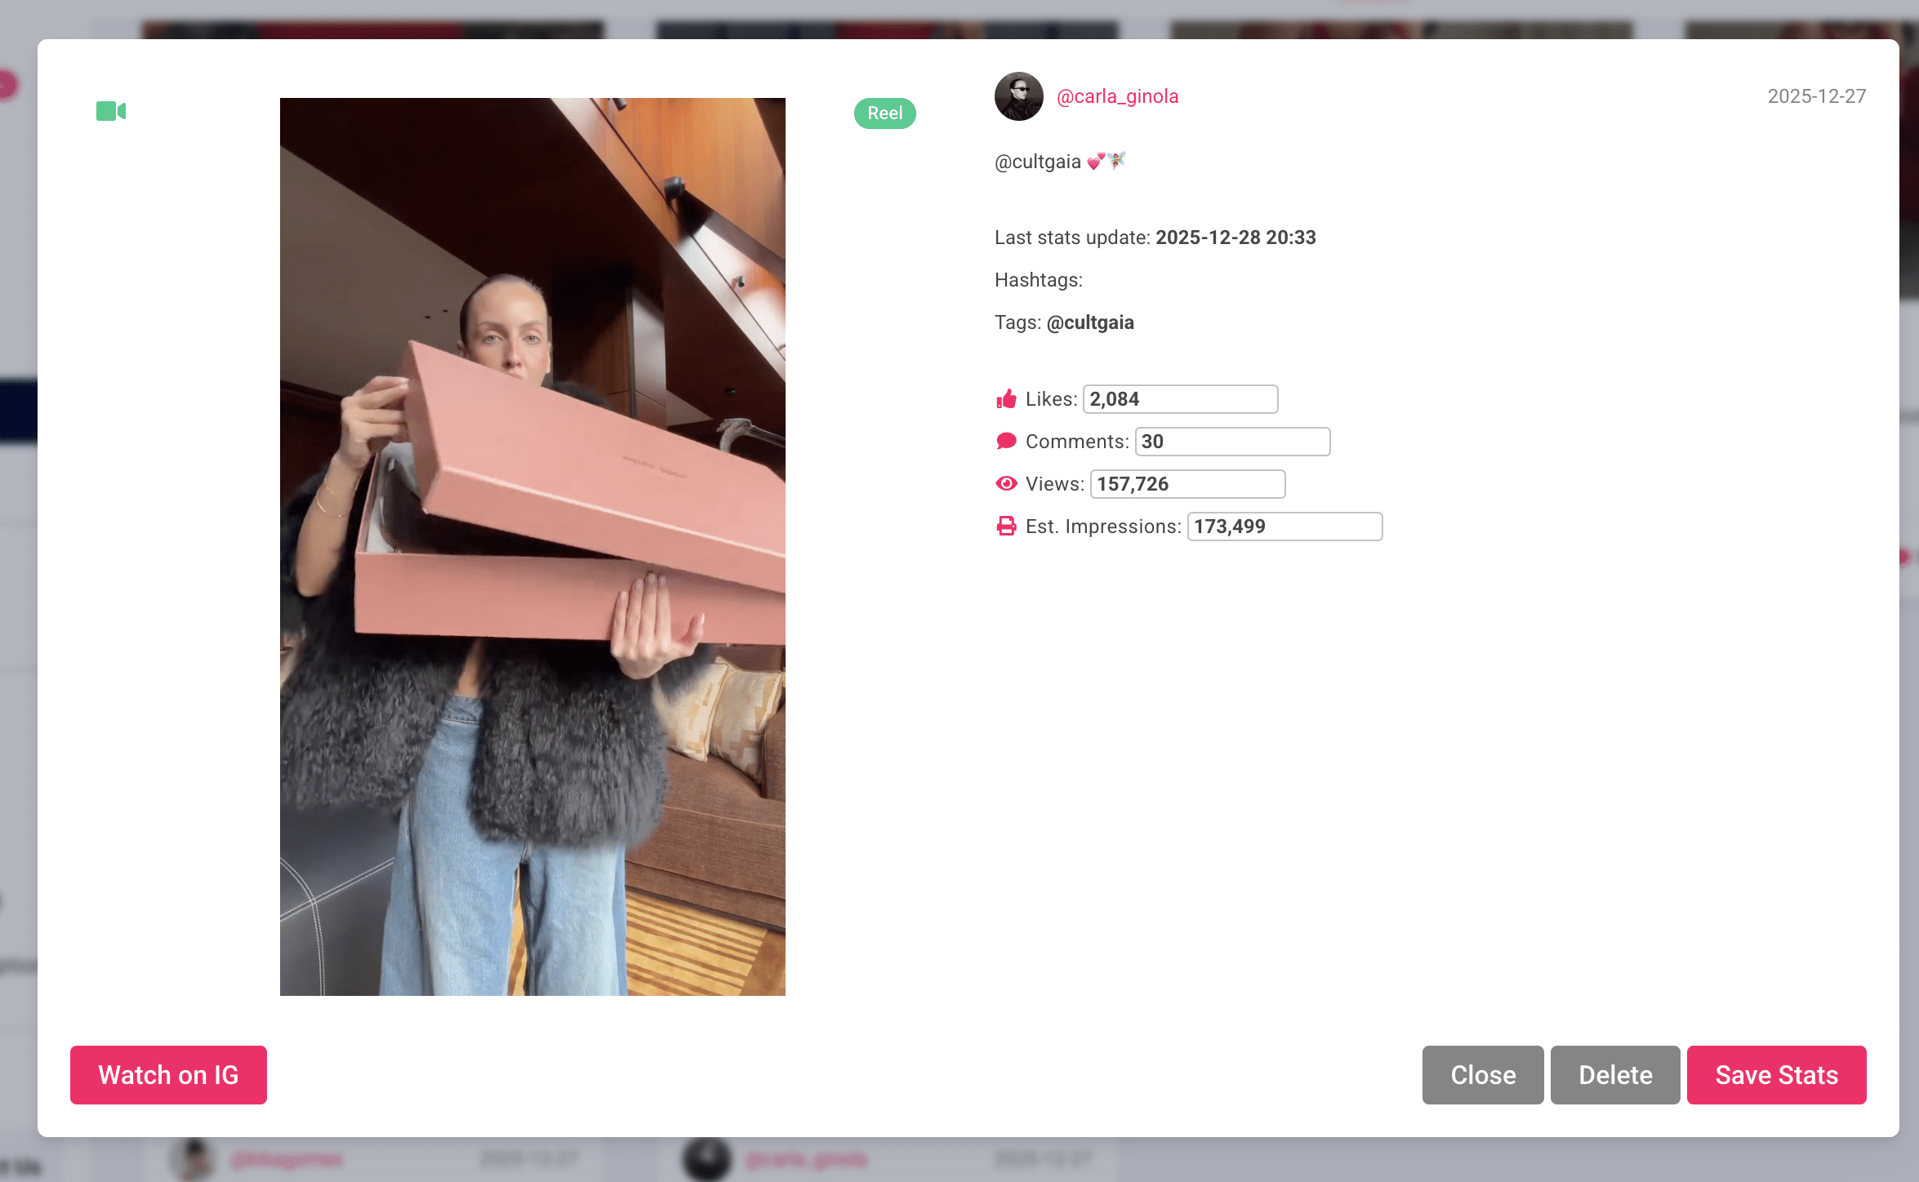This screenshot has width=1919, height=1182.
Task: Click the thumbs-up Likes icon
Action: [1007, 399]
